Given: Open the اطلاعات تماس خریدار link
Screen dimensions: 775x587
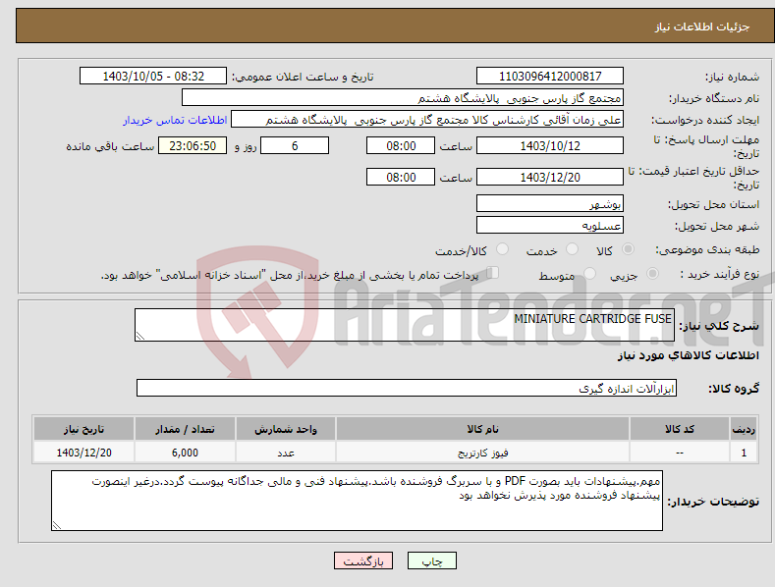Looking at the screenshot, I should (x=175, y=120).
